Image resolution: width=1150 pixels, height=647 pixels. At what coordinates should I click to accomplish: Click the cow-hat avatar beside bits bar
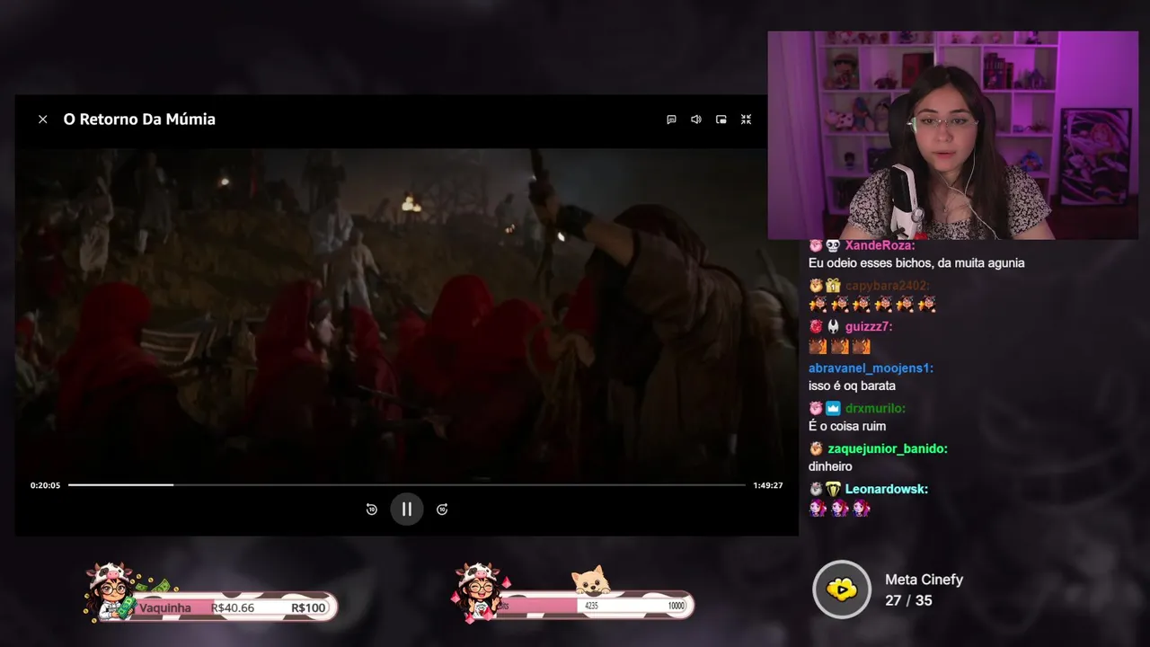478,591
